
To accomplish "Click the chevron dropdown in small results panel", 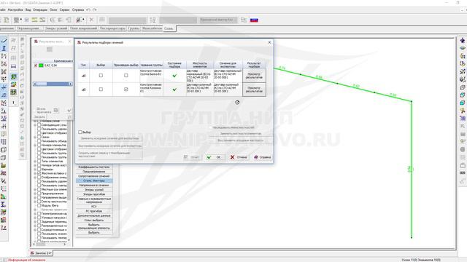I will tap(69, 110).
